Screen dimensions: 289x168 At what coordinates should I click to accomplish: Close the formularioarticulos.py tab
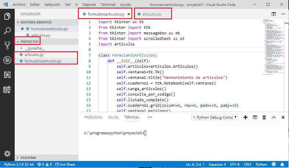pyautogui.click(x=129, y=14)
